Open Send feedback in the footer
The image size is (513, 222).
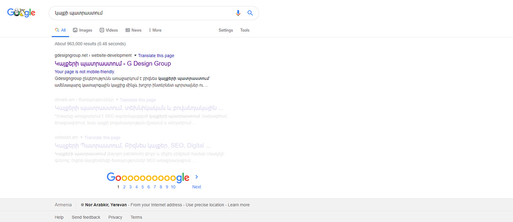click(x=86, y=217)
